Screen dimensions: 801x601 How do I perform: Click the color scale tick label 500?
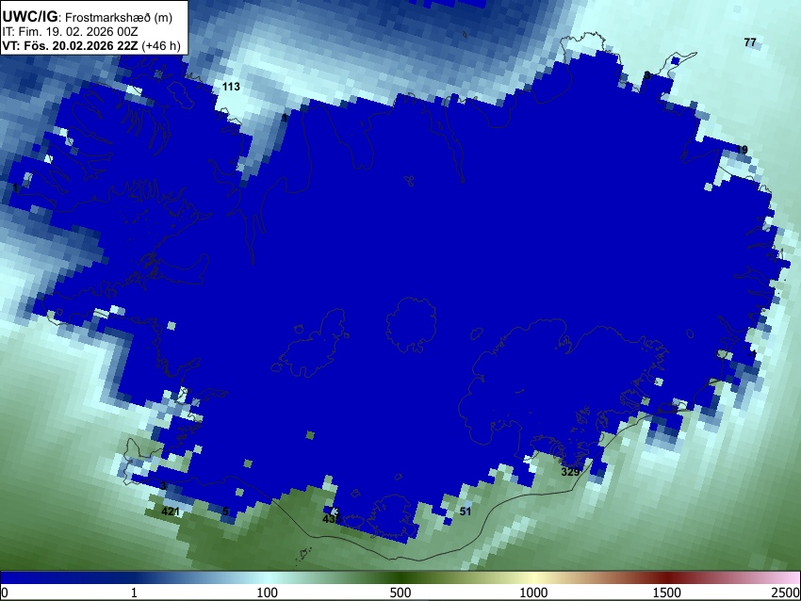click(x=400, y=593)
